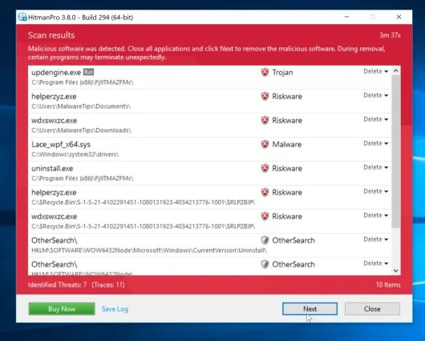Click the Scan results heading
This screenshot has width=425, height=341.
[51, 35]
